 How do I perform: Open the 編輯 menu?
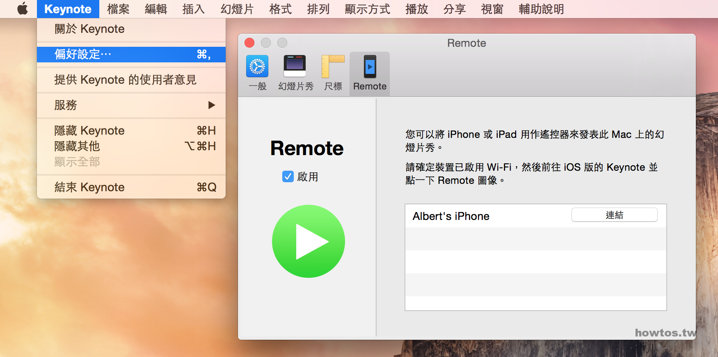[x=156, y=9]
